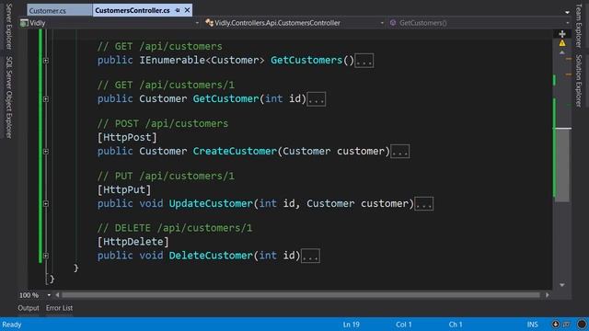
Task: Click the [HttpPost] attribute
Action: 127,138
